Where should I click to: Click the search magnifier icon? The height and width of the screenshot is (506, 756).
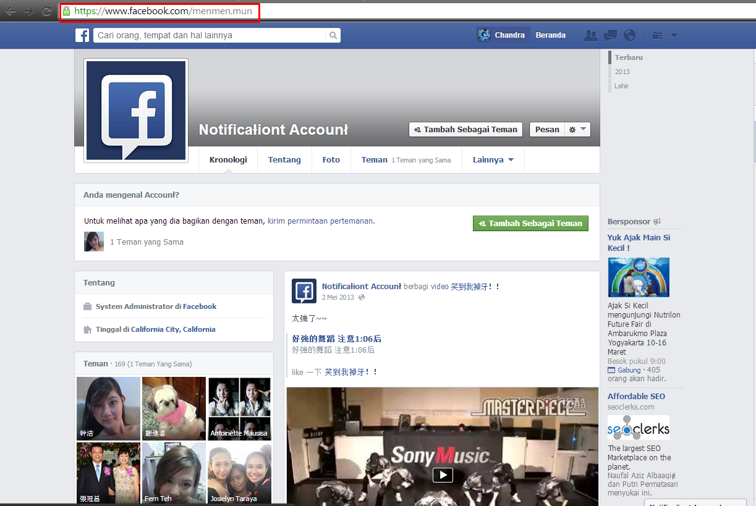(333, 35)
